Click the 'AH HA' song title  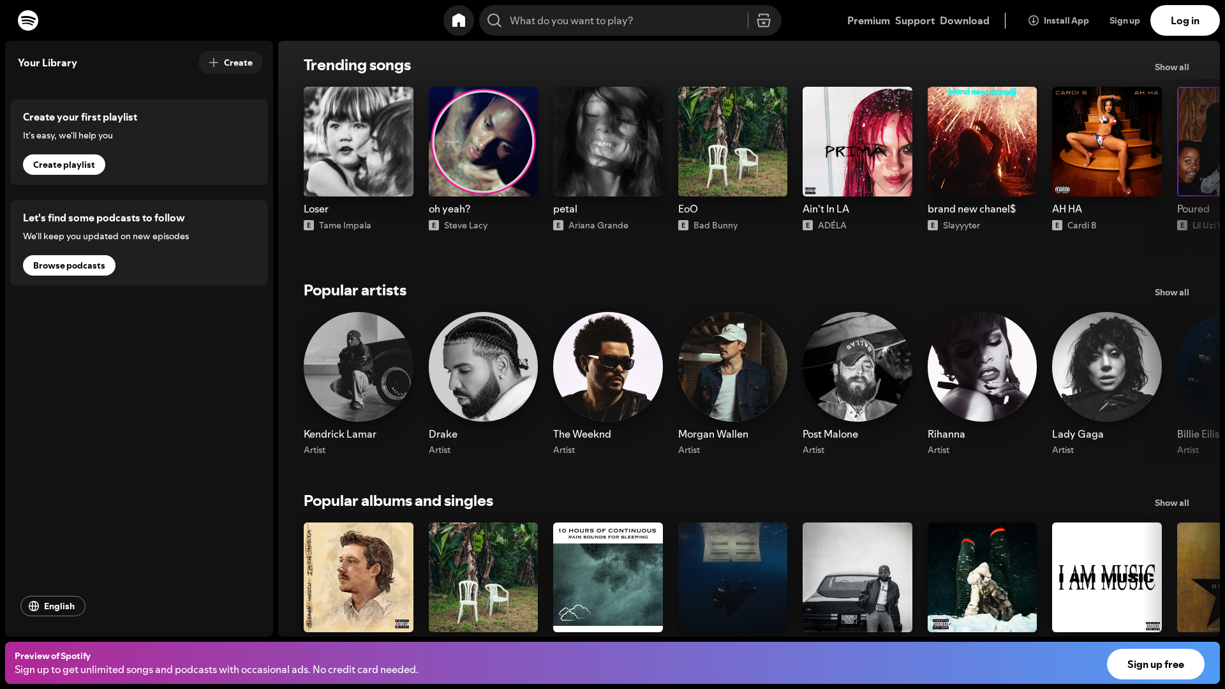[x=1067, y=209]
